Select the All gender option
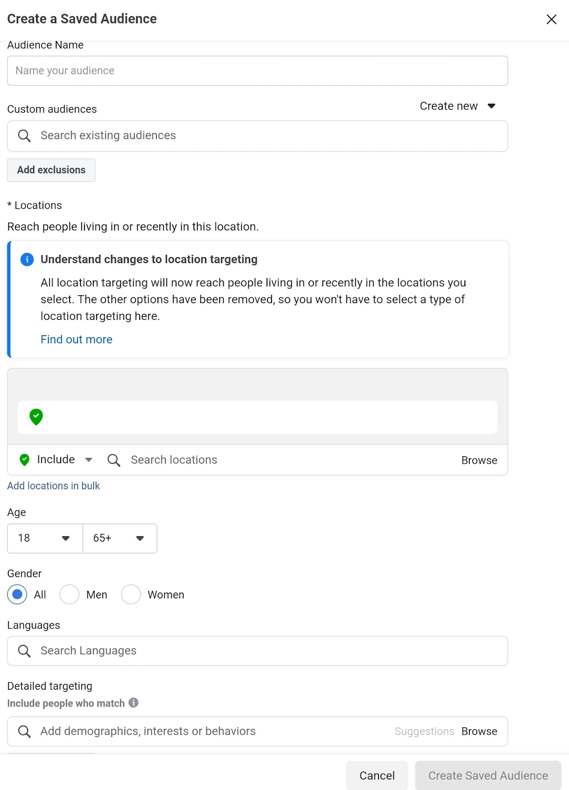The height and width of the screenshot is (790, 569). point(17,594)
